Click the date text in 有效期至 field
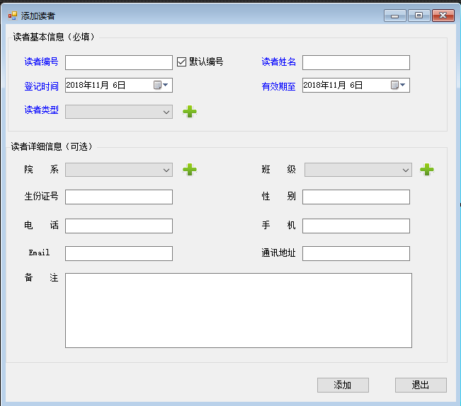This screenshot has width=461, height=406. pyautogui.click(x=333, y=85)
